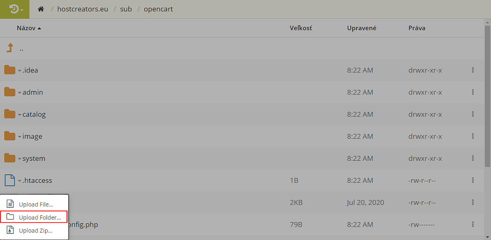Click the admin folder icon

click(10, 92)
